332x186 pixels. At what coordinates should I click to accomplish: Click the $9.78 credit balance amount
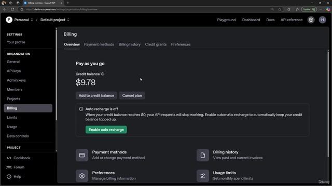[85, 83]
